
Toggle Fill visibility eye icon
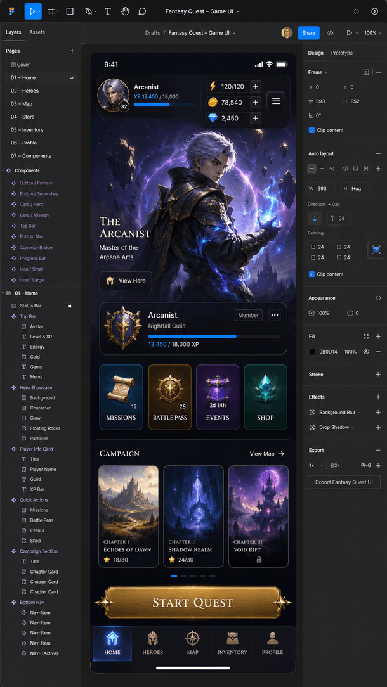366,352
